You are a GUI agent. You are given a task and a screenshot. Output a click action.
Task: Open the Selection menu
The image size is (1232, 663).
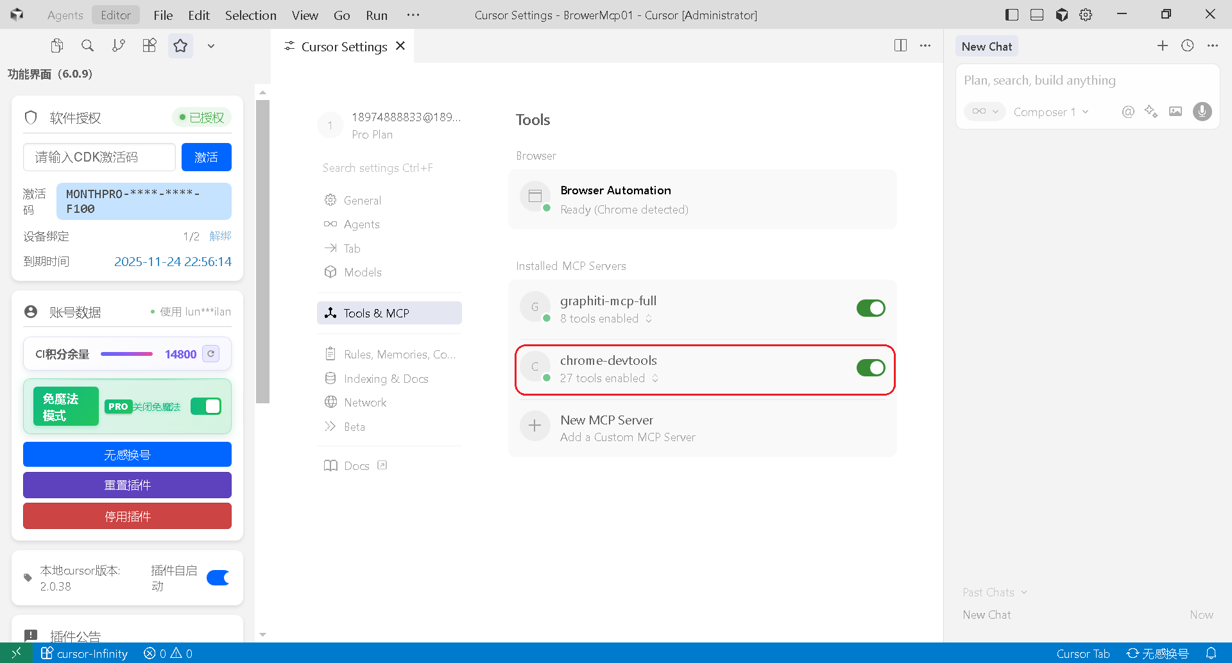point(250,15)
